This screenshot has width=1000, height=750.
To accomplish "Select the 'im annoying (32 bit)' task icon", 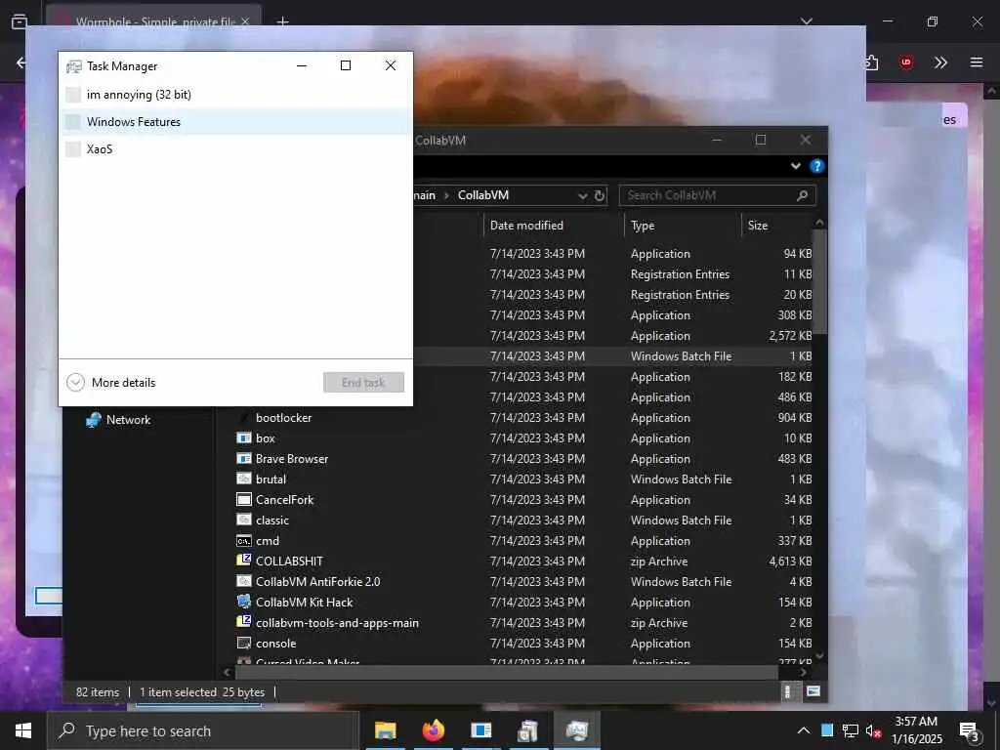I will 73,95.
